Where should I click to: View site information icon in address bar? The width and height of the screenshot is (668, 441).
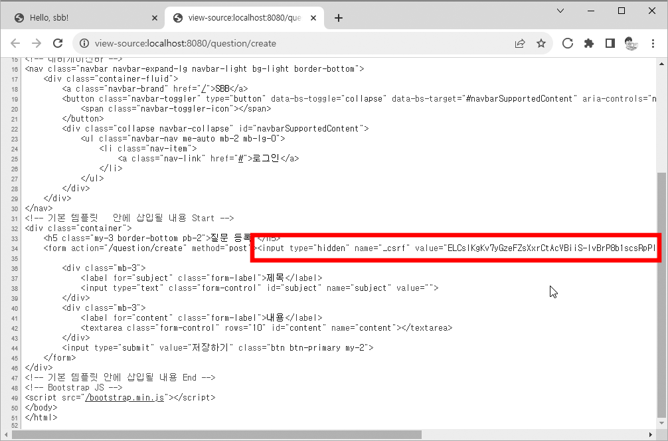(x=85, y=43)
